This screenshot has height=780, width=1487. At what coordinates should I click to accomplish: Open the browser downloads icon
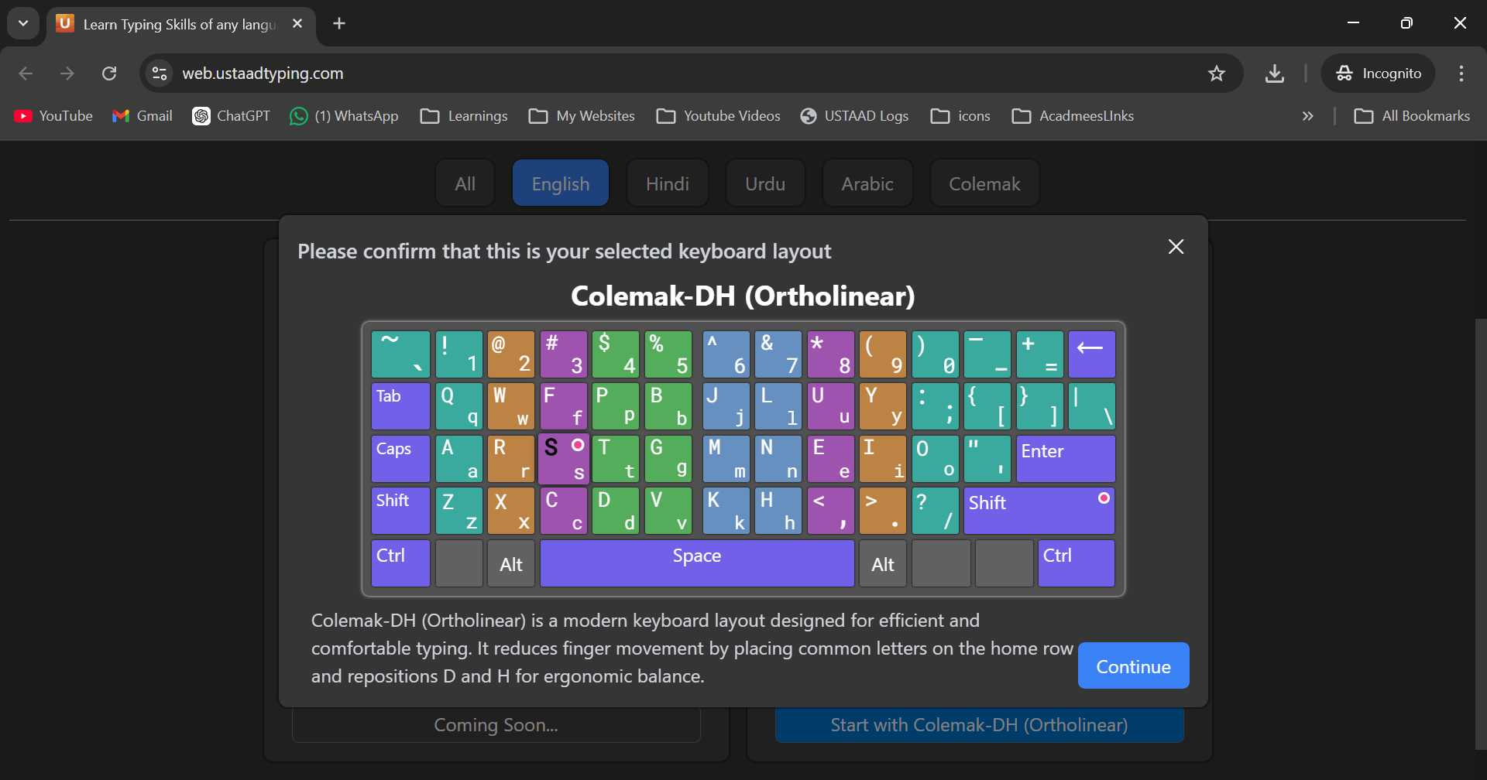[1274, 74]
